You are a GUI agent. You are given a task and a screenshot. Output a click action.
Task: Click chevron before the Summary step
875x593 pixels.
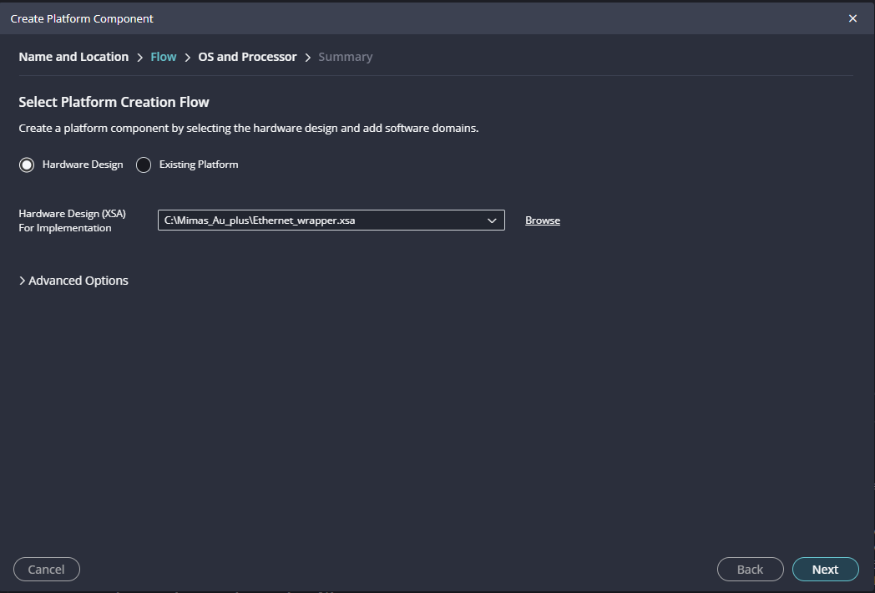click(x=307, y=58)
